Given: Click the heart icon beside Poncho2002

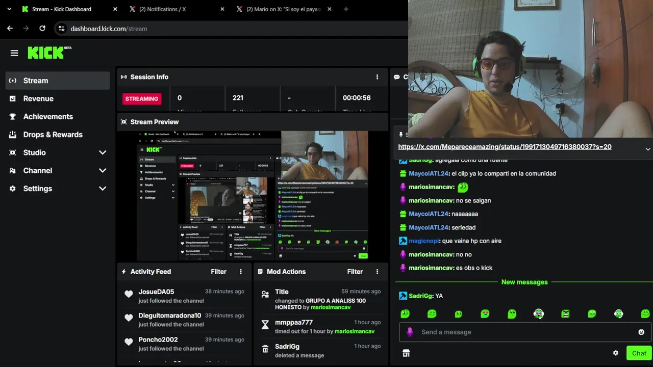Looking at the screenshot, I should coord(129,342).
